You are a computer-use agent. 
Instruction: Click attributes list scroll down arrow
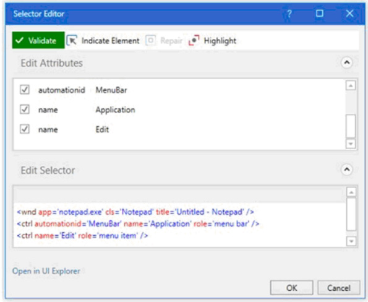coord(351,144)
